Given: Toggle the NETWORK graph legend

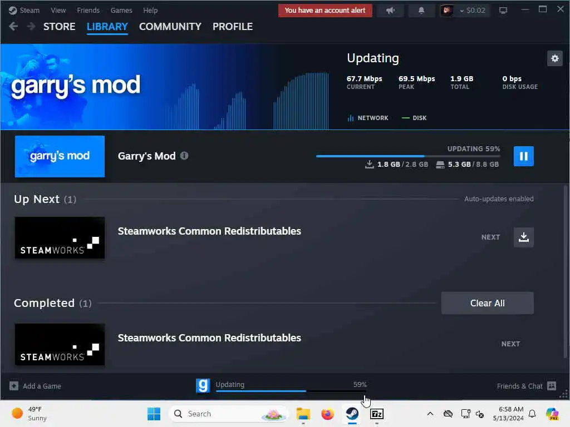Looking at the screenshot, I should coord(368,118).
